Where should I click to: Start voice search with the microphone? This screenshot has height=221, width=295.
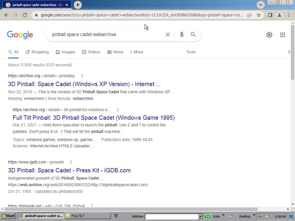181,35
